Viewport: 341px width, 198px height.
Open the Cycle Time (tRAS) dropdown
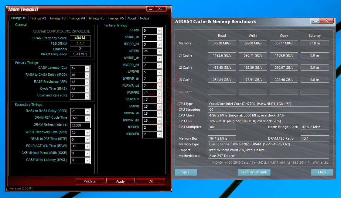87,89
